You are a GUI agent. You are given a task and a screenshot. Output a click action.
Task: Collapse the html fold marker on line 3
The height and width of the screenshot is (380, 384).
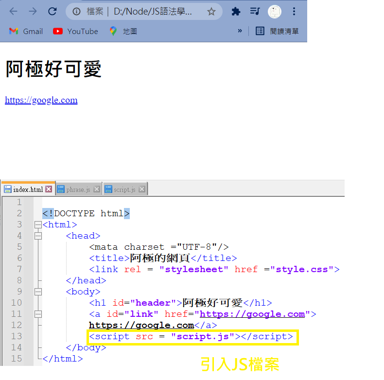pyautogui.click(x=38, y=225)
